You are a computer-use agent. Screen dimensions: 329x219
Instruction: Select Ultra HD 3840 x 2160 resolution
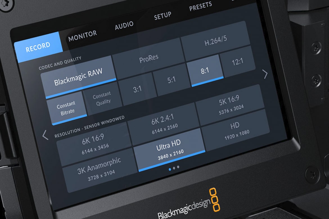[169, 150]
